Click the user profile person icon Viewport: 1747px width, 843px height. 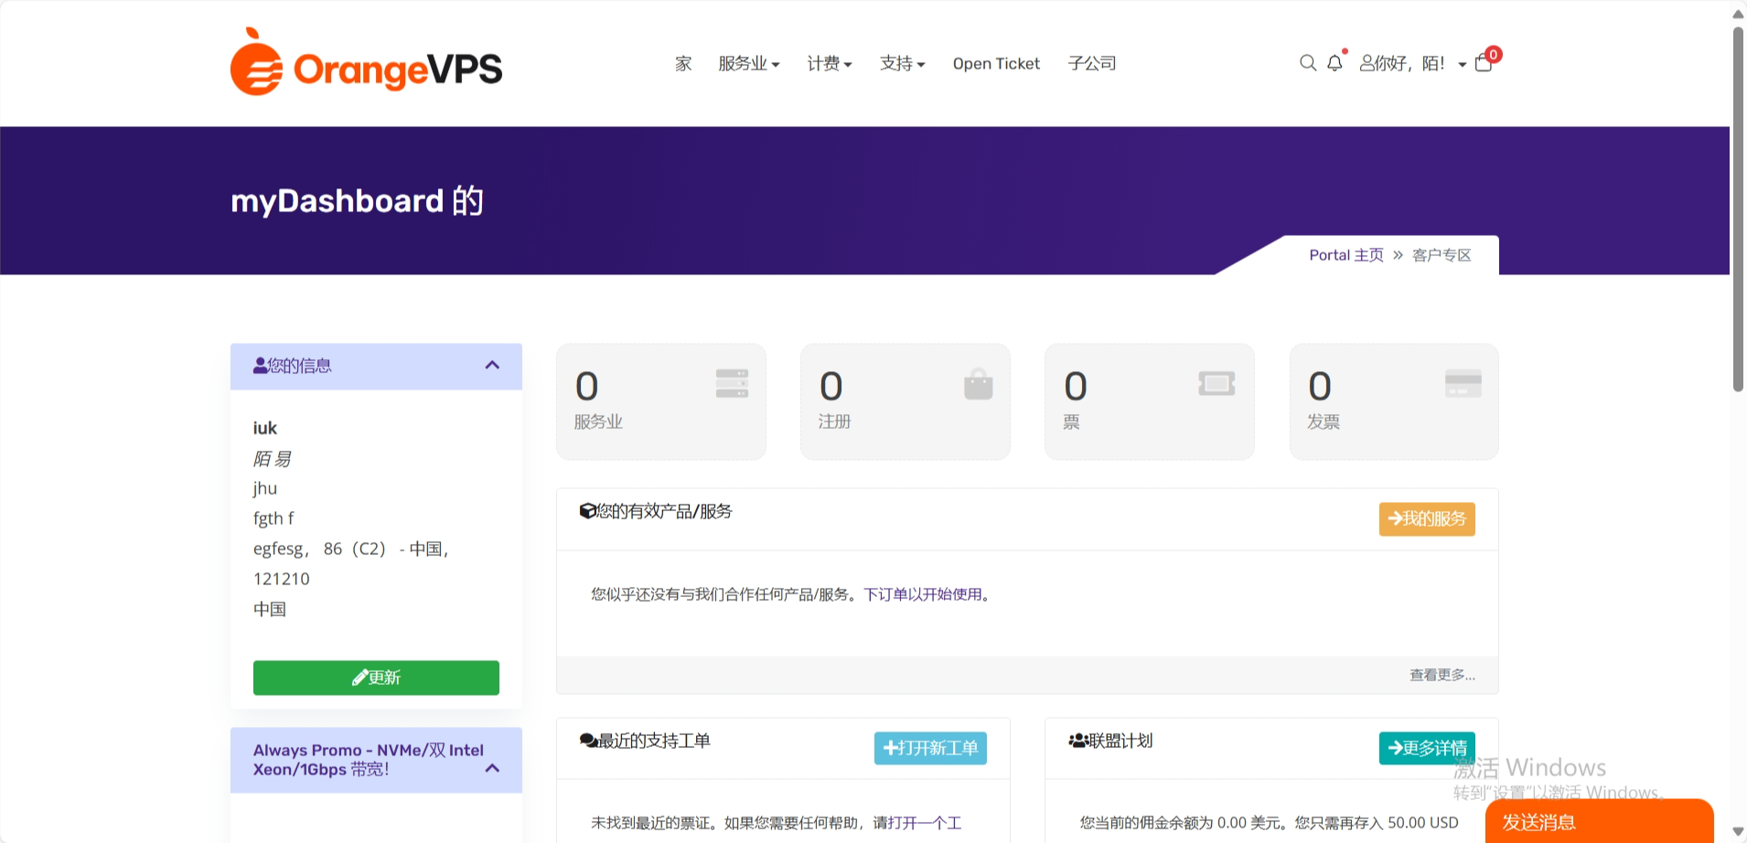(1364, 63)
